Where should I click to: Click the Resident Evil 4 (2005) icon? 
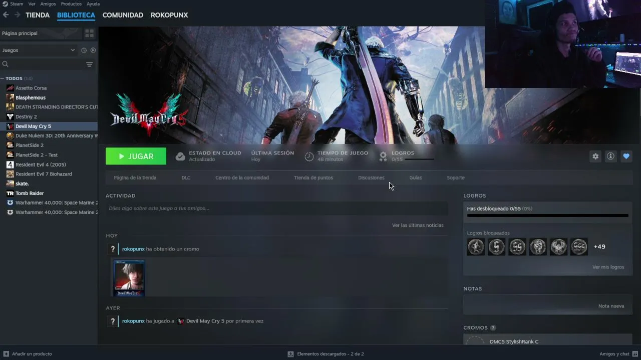[x=10, y=164]
